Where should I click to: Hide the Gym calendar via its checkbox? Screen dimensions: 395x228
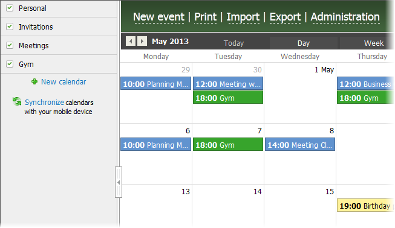(x=10, y=64)
